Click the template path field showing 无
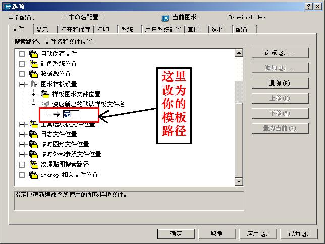The height and width of the screenshot is (244, 325). pos(71,114)
